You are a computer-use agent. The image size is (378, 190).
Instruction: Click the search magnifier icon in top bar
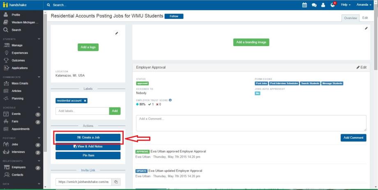click(x=48, y=5)
